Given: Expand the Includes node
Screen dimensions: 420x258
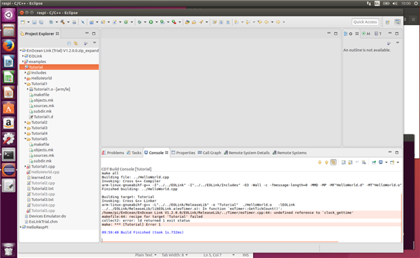Looking at the screenshot, I should click(25, 73).
